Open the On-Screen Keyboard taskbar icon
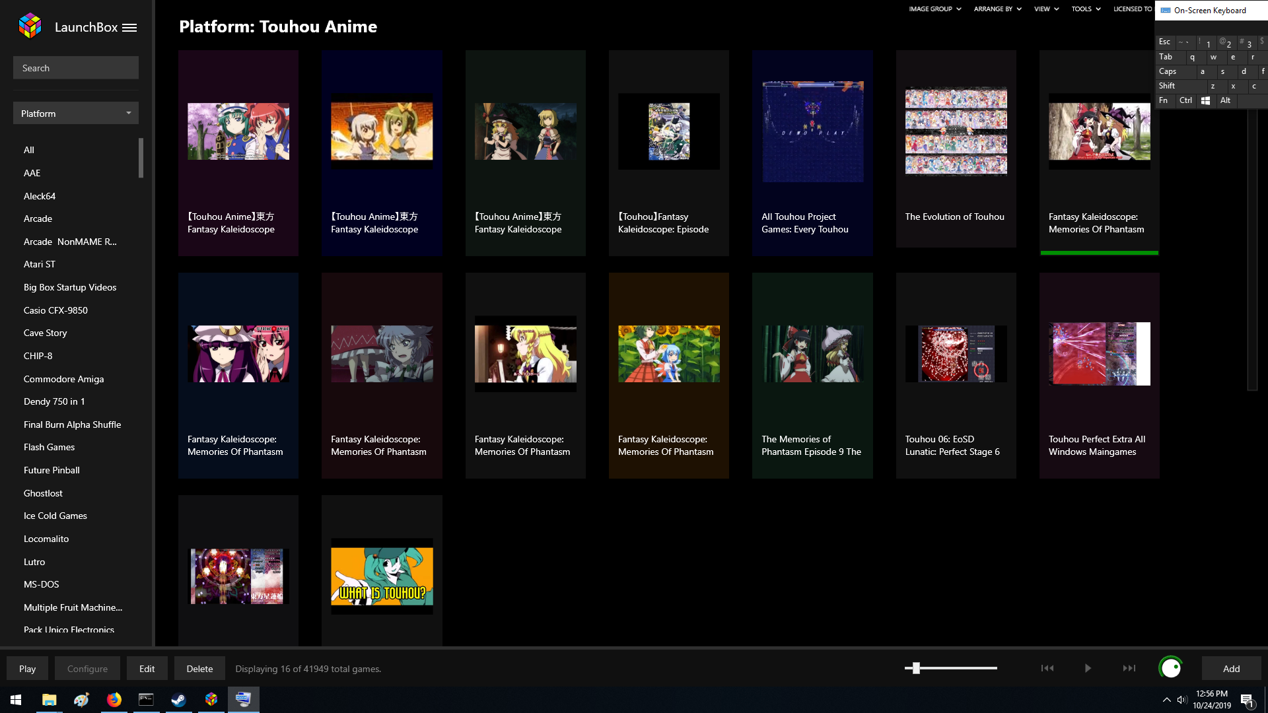Viewport: 1268px width, 713px height. (x=244, y=700)
